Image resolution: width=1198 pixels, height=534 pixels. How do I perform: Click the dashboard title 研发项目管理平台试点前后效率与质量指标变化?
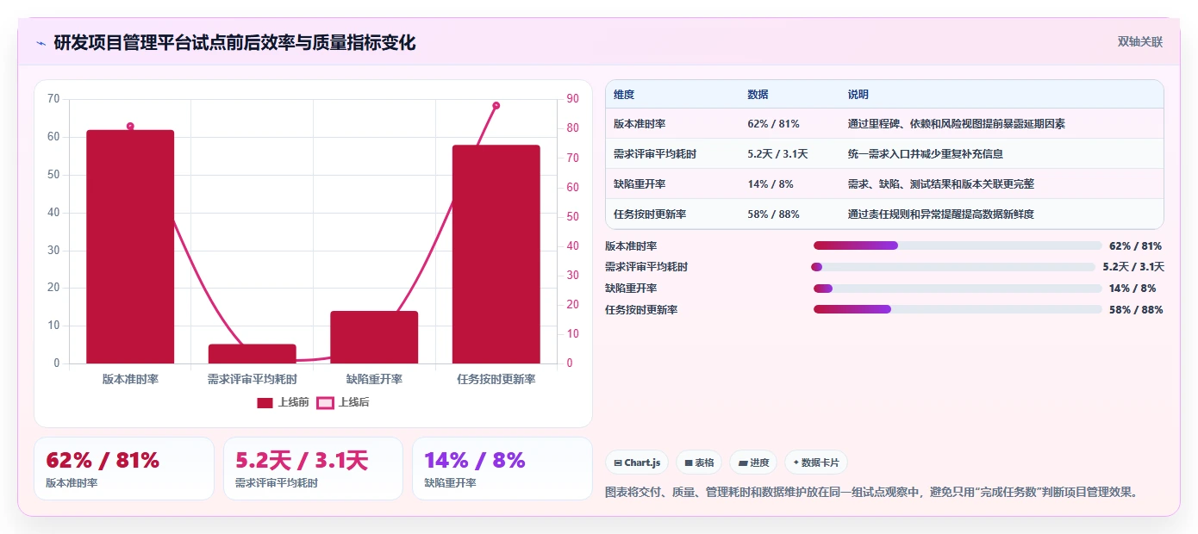(234, 42)
